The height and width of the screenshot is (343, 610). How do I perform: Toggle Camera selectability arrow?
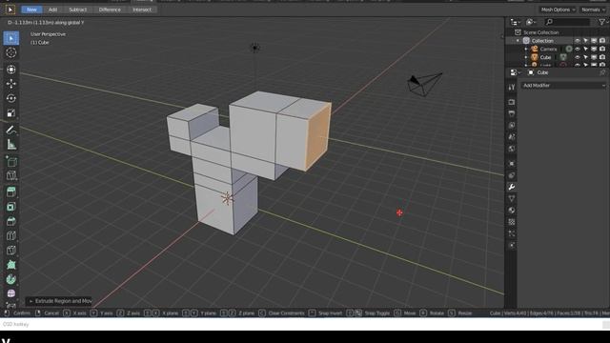[585, 49]
